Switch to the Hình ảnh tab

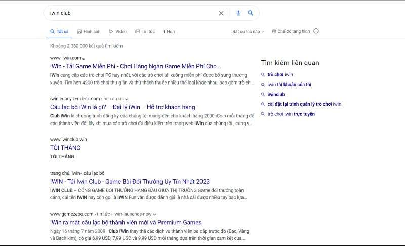[x=89, y=31]
